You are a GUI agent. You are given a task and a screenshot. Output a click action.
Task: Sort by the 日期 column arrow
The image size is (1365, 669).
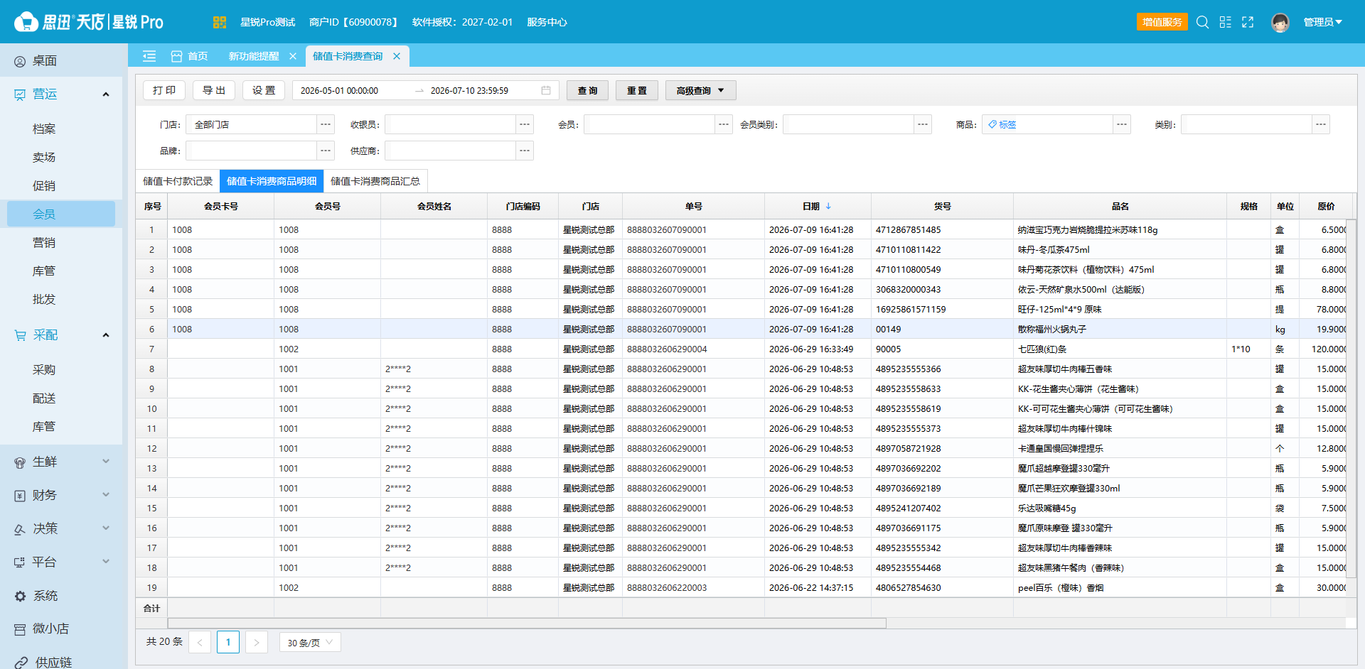coord(828,206)
